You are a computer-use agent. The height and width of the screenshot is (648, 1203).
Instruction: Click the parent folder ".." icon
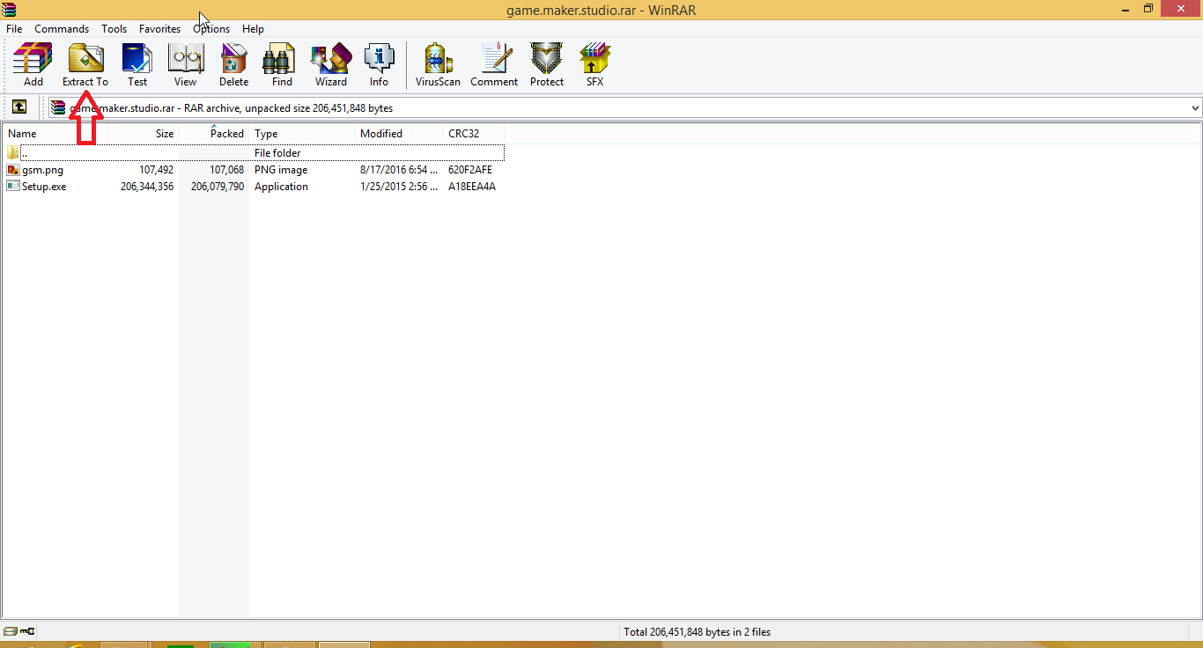tap(12, 153)
